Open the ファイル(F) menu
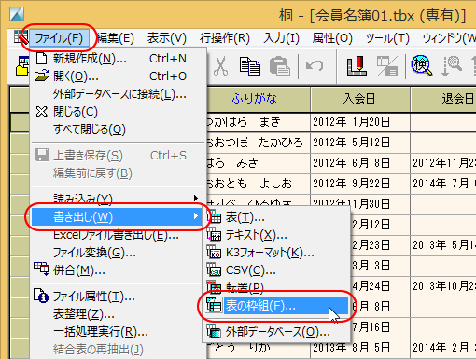Image resolution: width=476 pixels, height=359 pixels. coord(59,38)
